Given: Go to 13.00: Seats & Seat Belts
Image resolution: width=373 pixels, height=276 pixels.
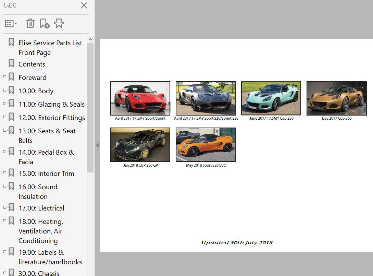Looking at the screenshot, I should click(x=47, y=136).
